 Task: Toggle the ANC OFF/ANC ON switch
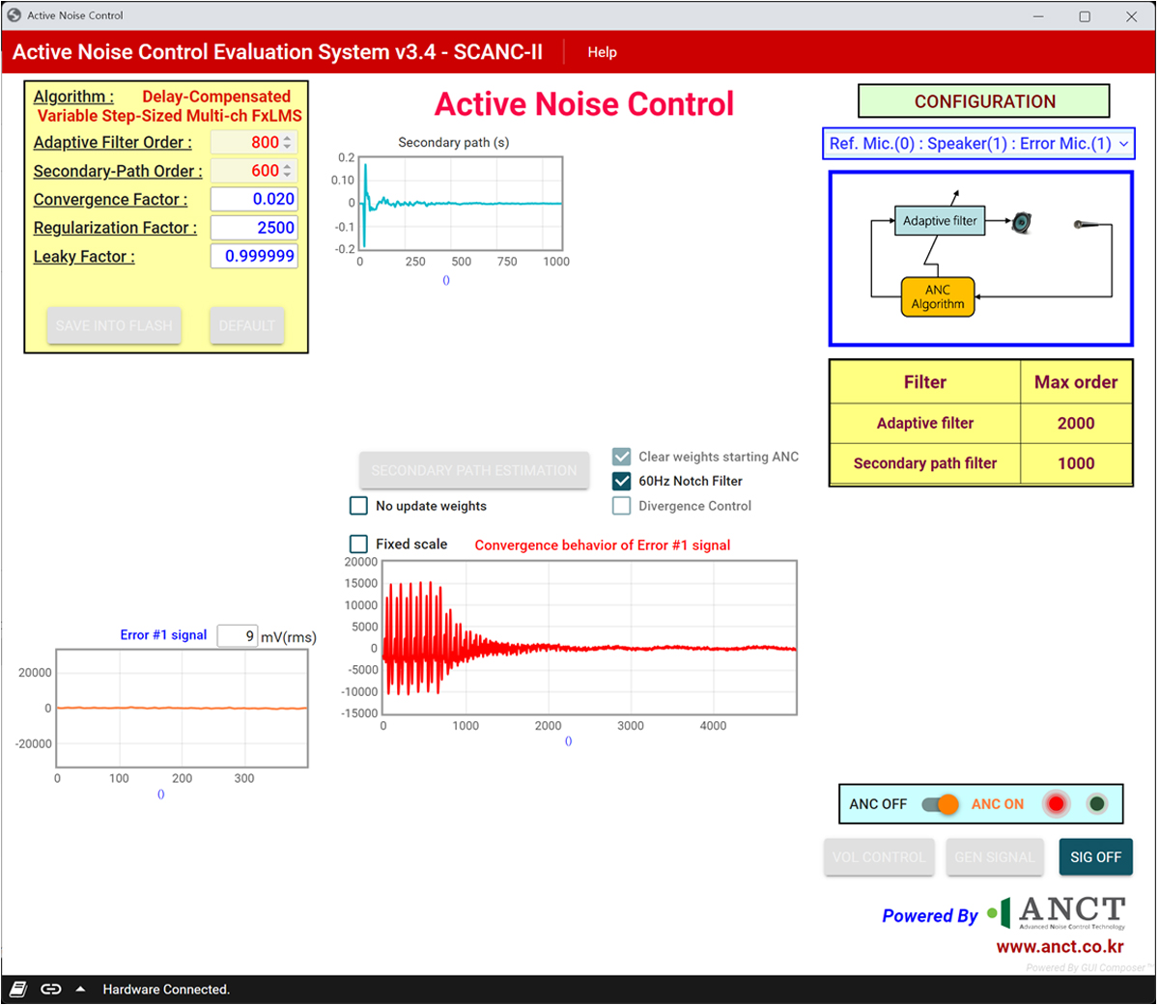tap(939, 804)
